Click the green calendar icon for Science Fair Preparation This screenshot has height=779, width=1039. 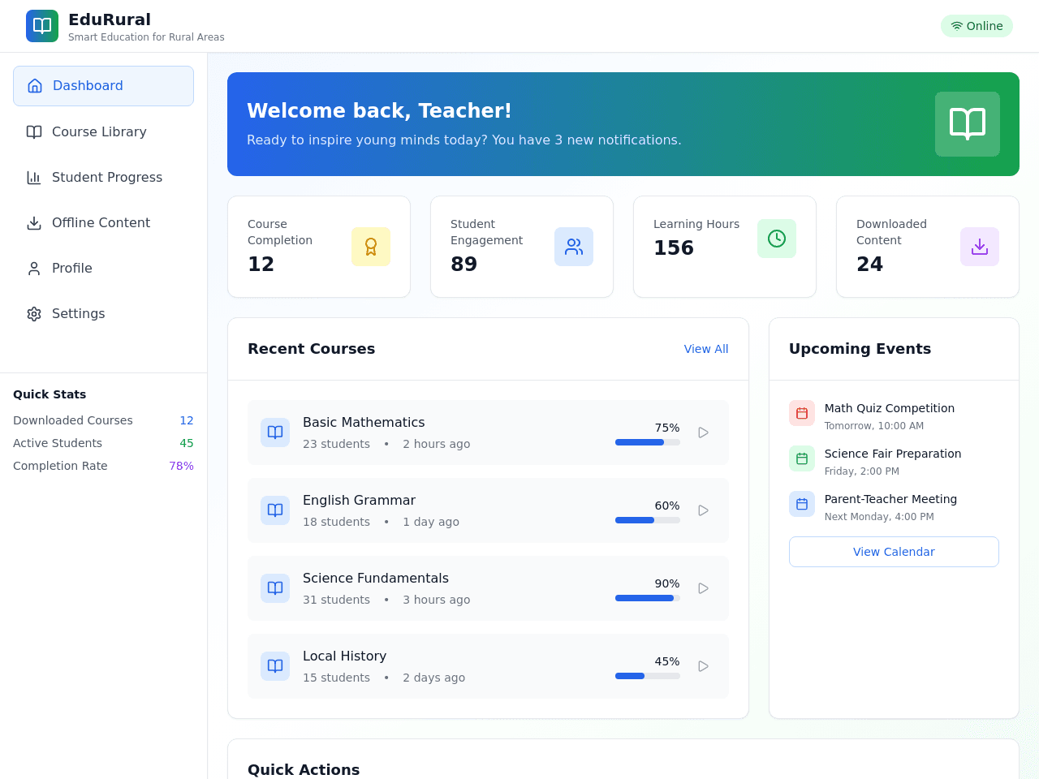click(x=802, y=458)
